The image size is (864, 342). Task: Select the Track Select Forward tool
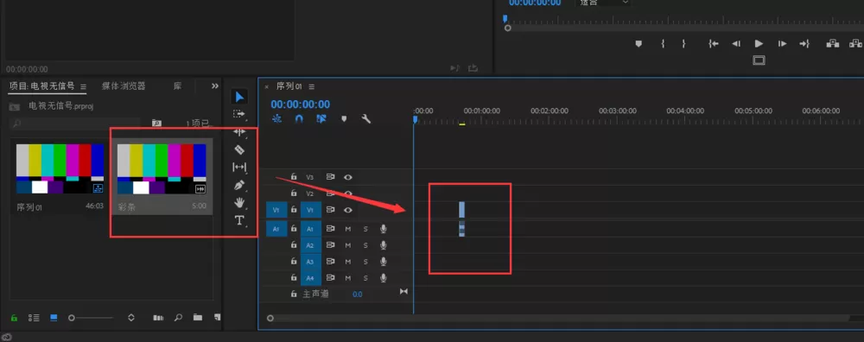(238, 114)
